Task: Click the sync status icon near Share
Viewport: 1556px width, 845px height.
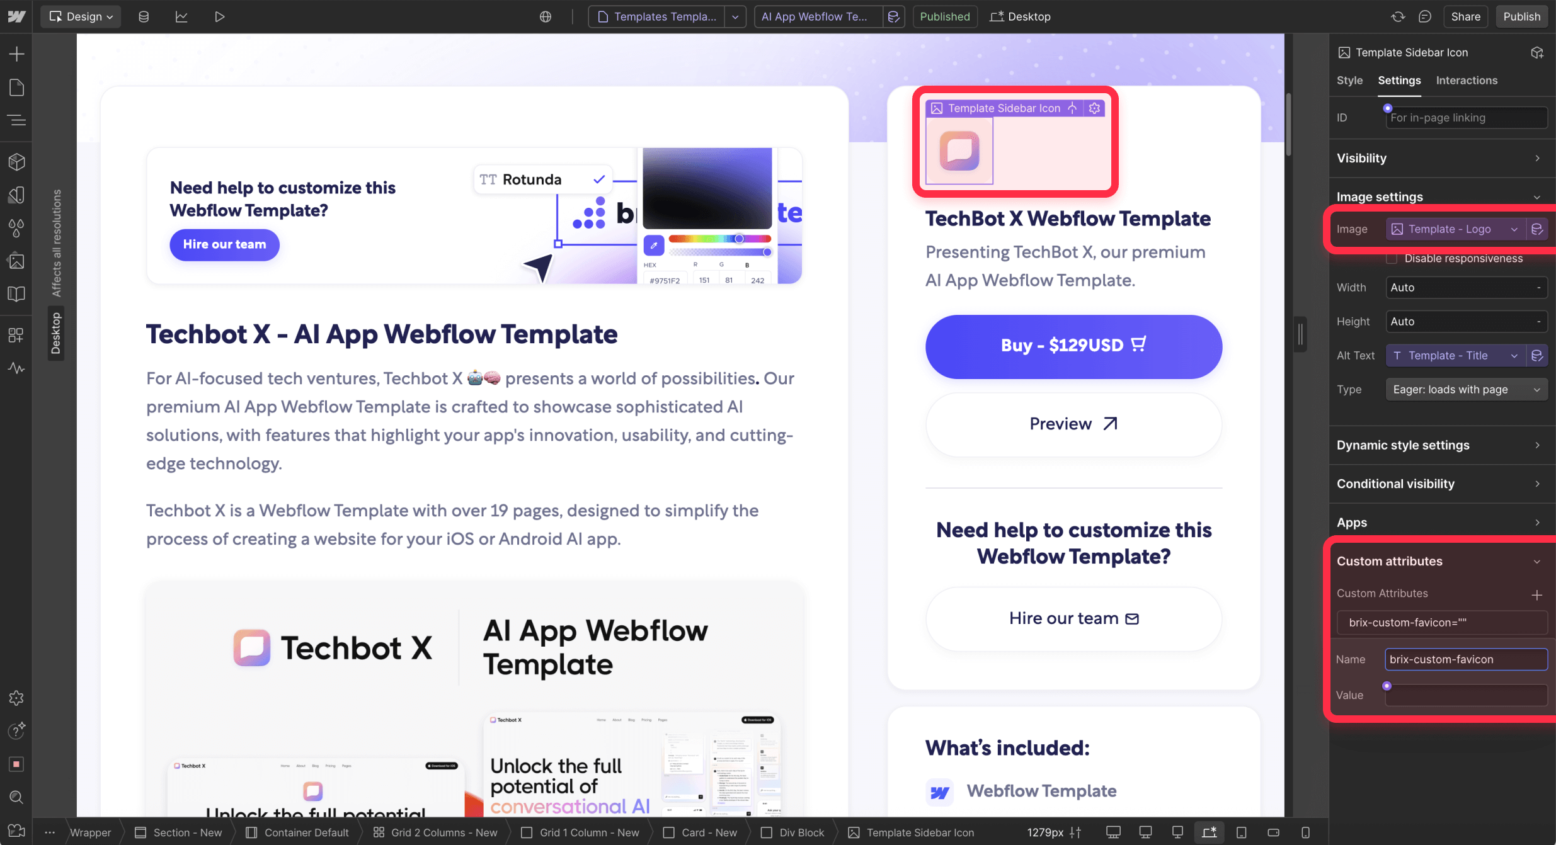Action: click(x=1398, y=16)
